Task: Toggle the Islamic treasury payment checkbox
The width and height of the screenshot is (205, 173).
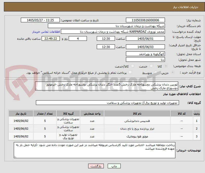Action: click(x=130, y=72)
